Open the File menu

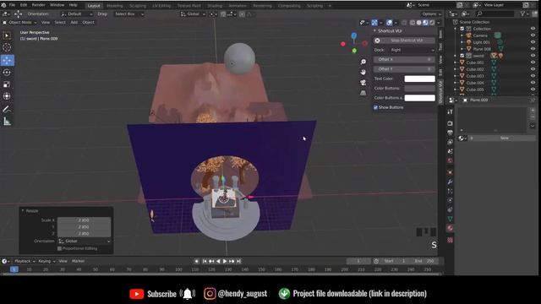pos(12,5)
